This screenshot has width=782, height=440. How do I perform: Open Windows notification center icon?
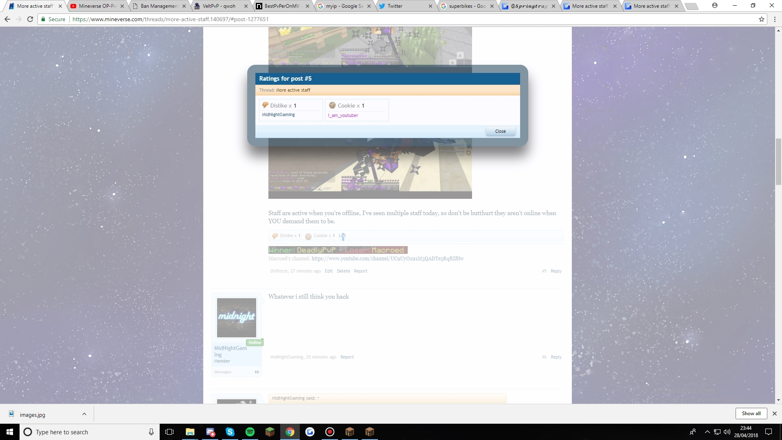click(x=769, y=432)
